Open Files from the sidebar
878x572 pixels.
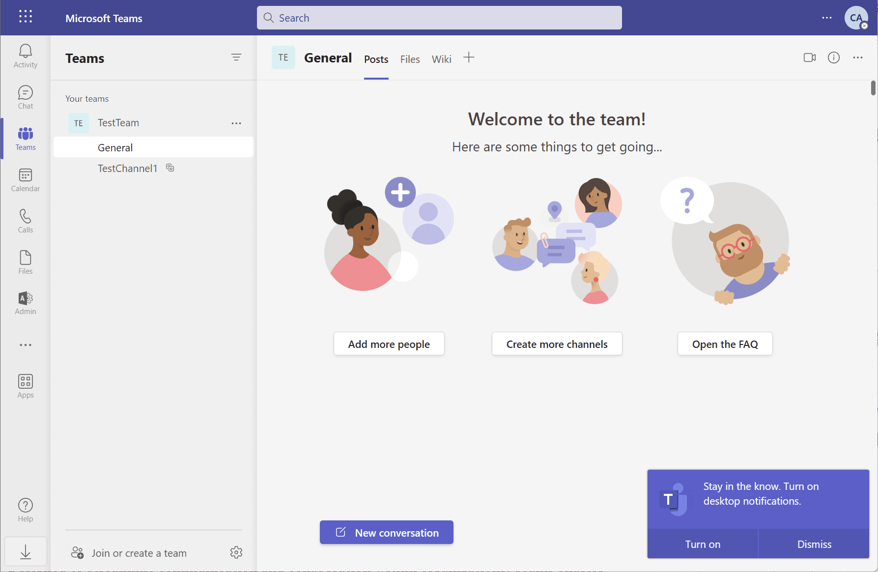[x=26, y=262]
